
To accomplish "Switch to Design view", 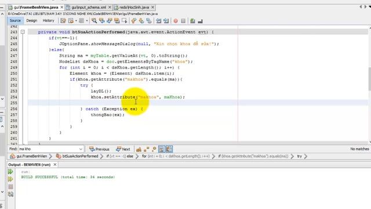I will click(x=32, y=21).
